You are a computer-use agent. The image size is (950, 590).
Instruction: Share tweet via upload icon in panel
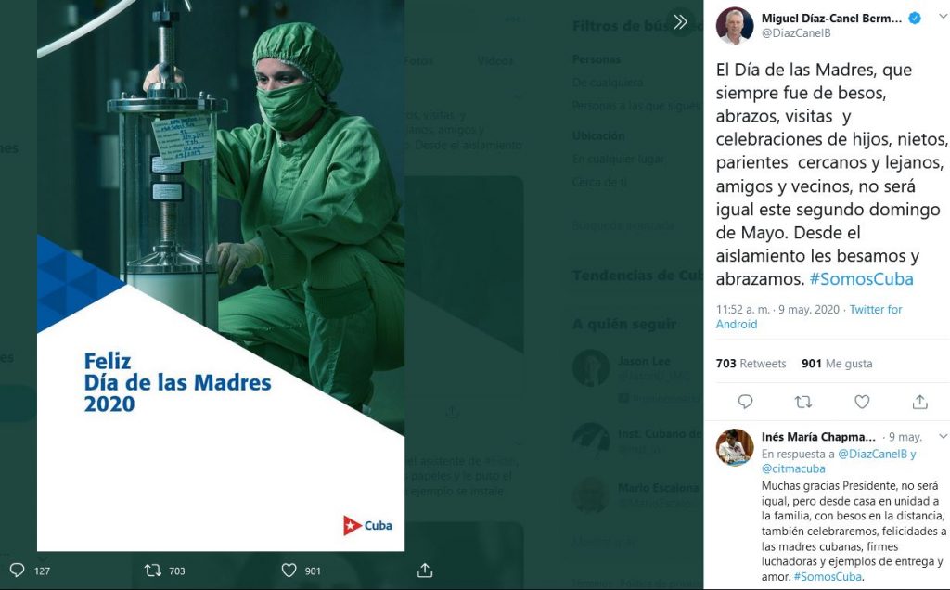(919, 401)
